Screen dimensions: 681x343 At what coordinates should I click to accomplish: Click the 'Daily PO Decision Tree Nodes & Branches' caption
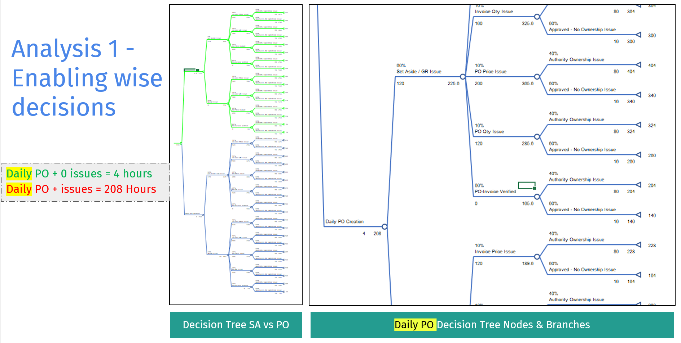(492, 325)
